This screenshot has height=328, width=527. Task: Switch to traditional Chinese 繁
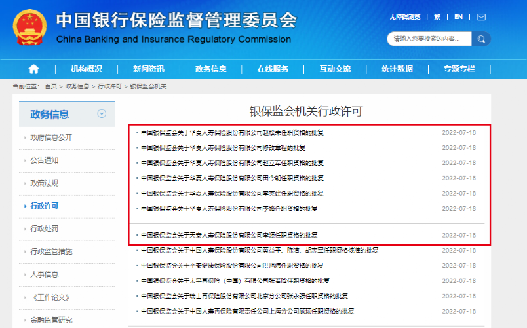click(437, 17)
